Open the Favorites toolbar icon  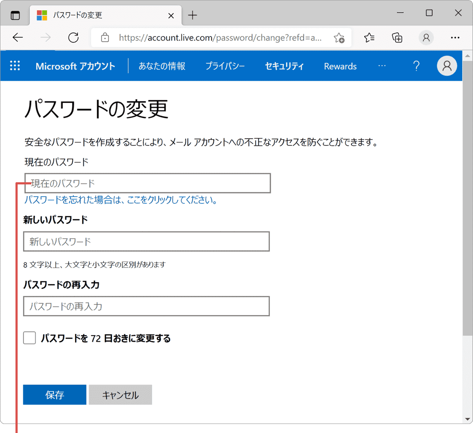(369, 38)
